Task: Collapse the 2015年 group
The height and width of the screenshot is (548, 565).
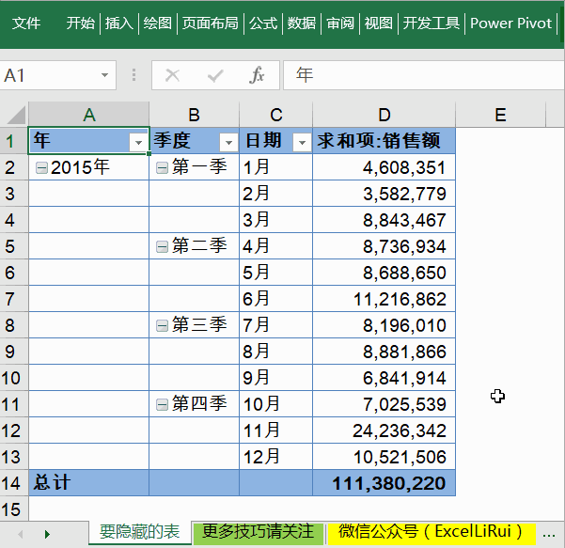Action: 41,168
